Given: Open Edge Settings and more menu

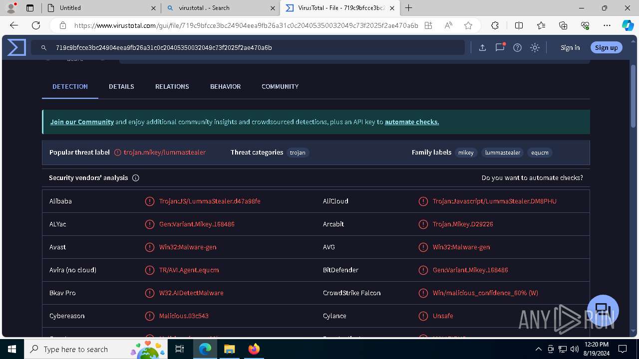Looking at the screenshot, I should coord(607,25).
